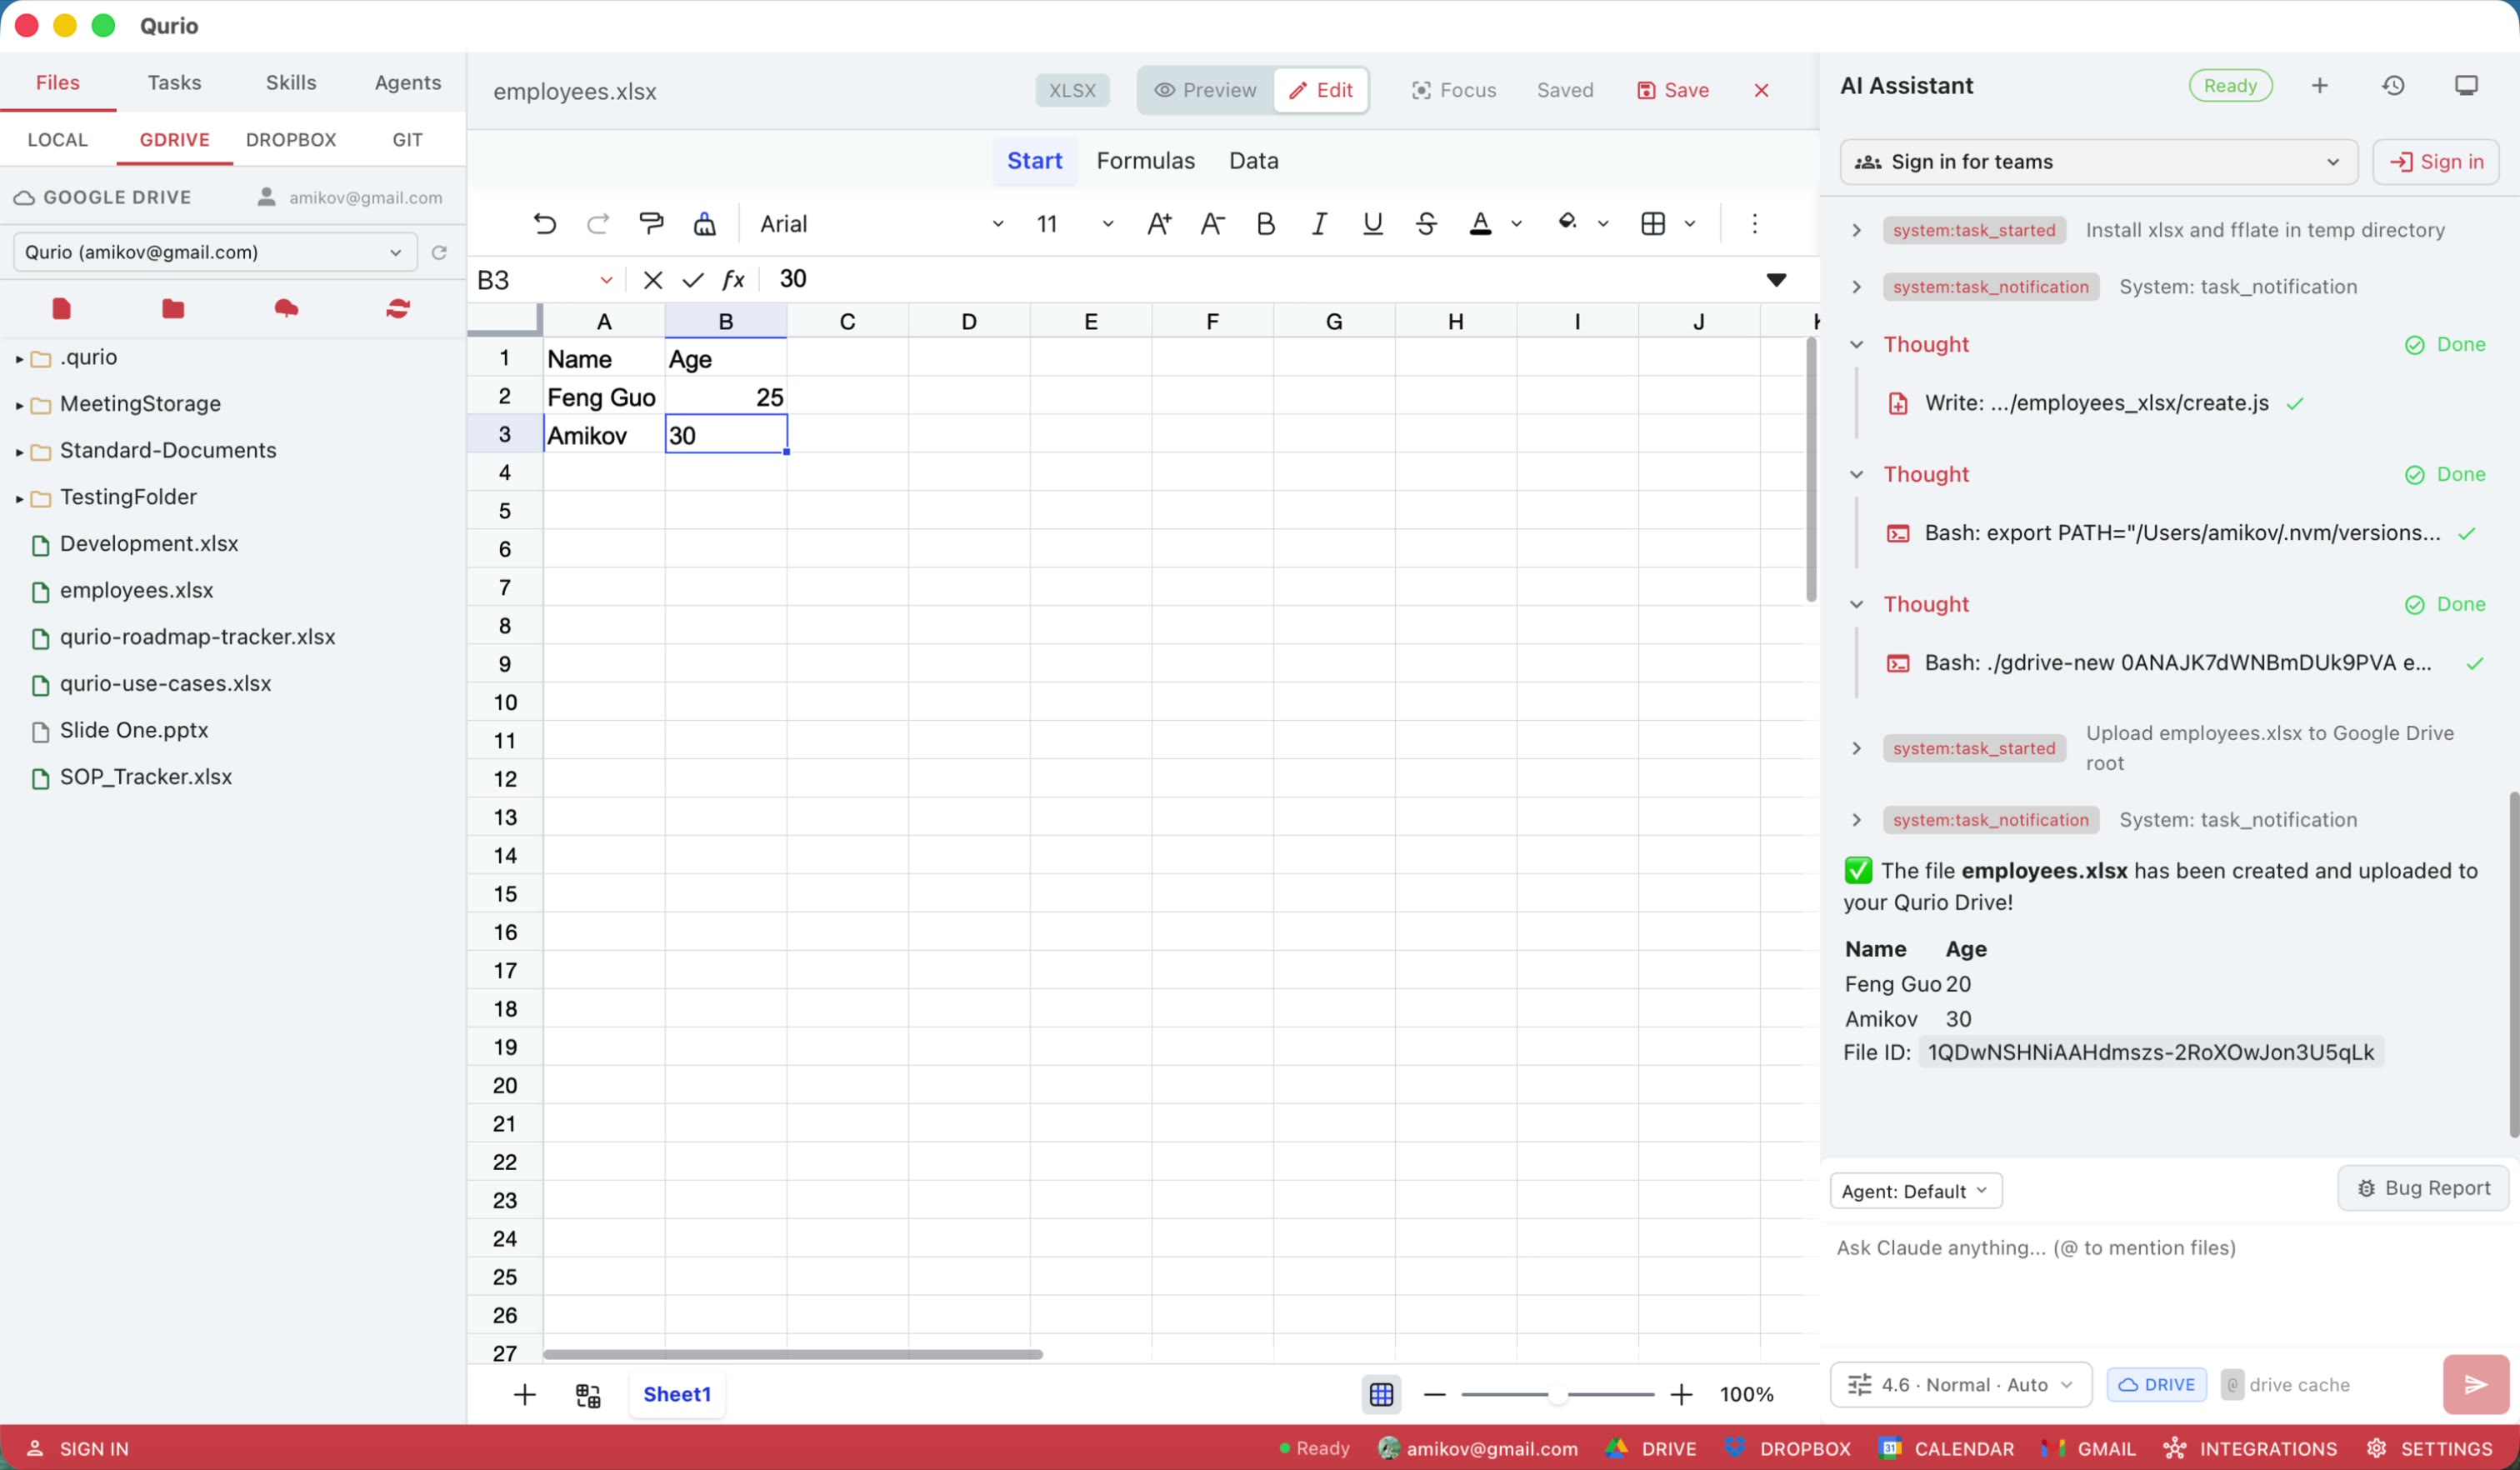Collapse the first Thought section

1857,344
